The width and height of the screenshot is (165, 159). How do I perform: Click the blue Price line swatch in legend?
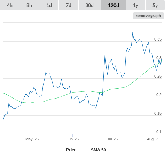pos(62,150)
